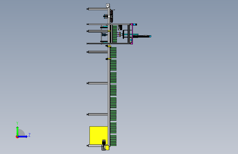Click the green Y axis arrow of the triad
238x154 pixels.
click(18, 131)
